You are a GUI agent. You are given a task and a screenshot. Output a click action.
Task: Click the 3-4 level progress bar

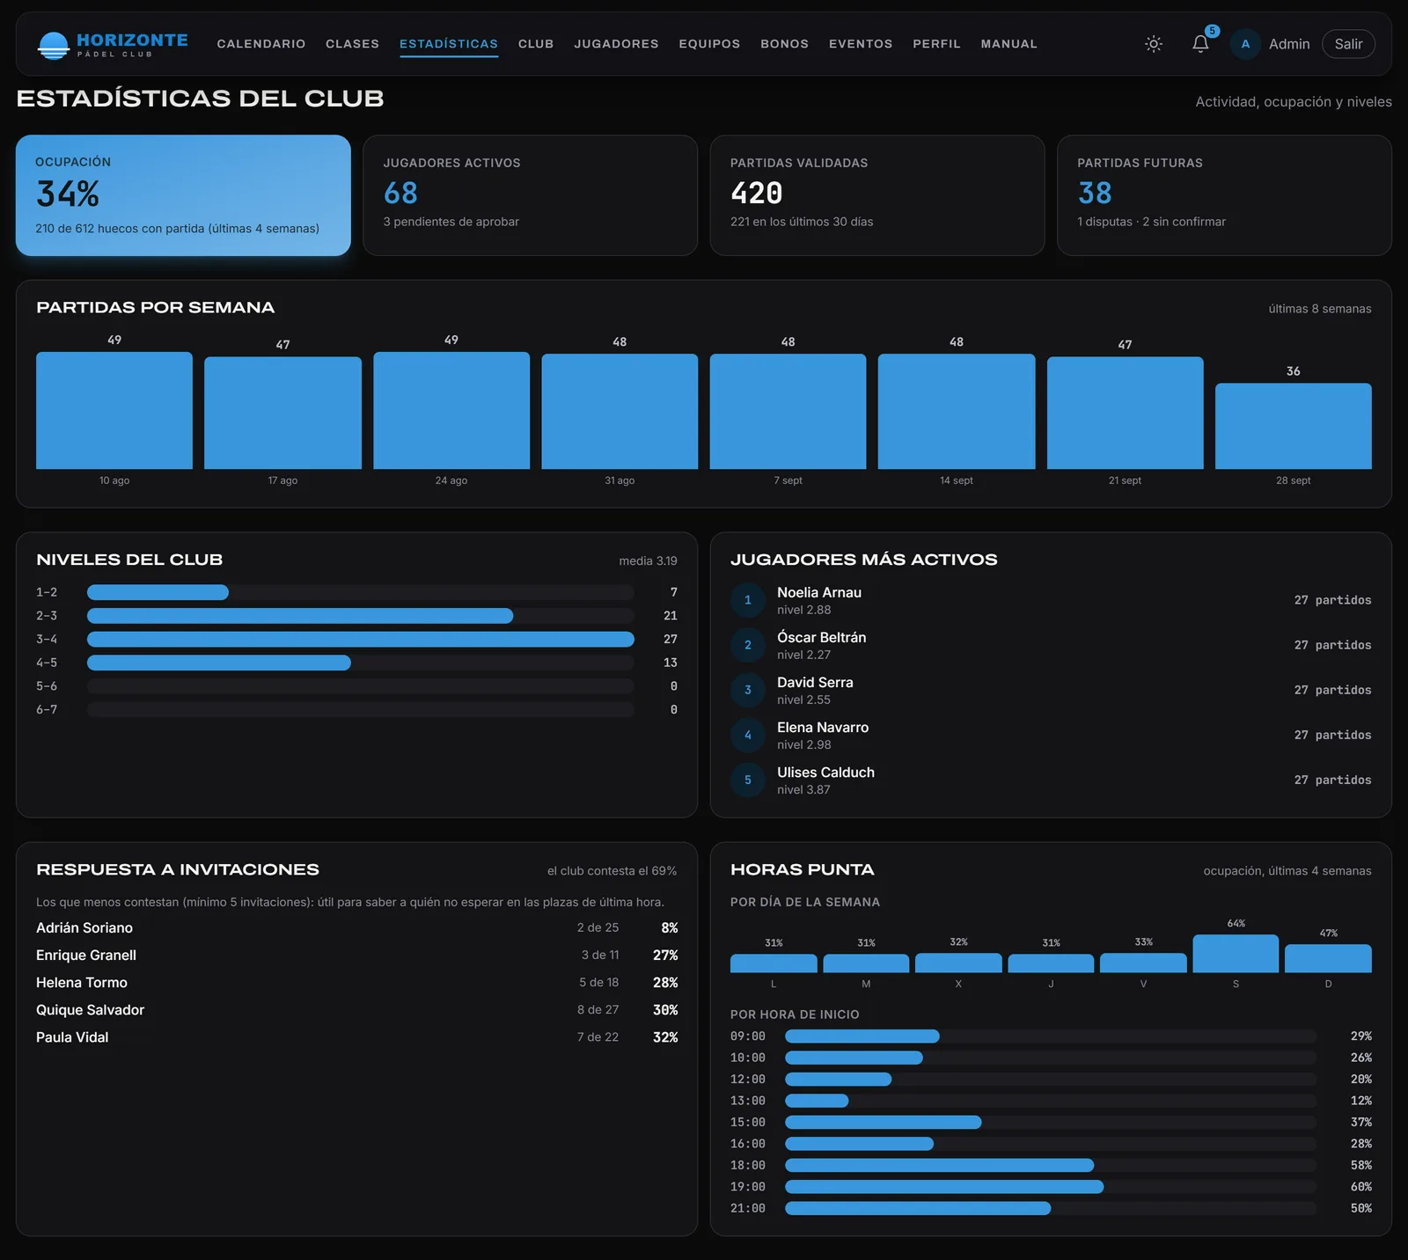click(361, 639)
